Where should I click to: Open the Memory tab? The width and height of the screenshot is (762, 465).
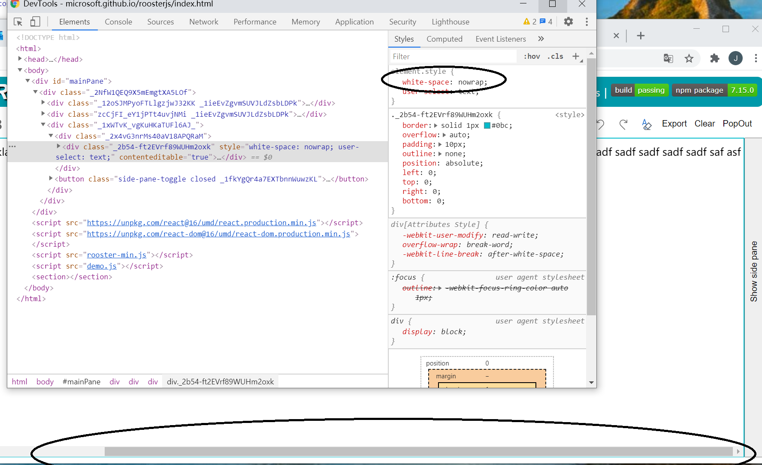point(305,22)
